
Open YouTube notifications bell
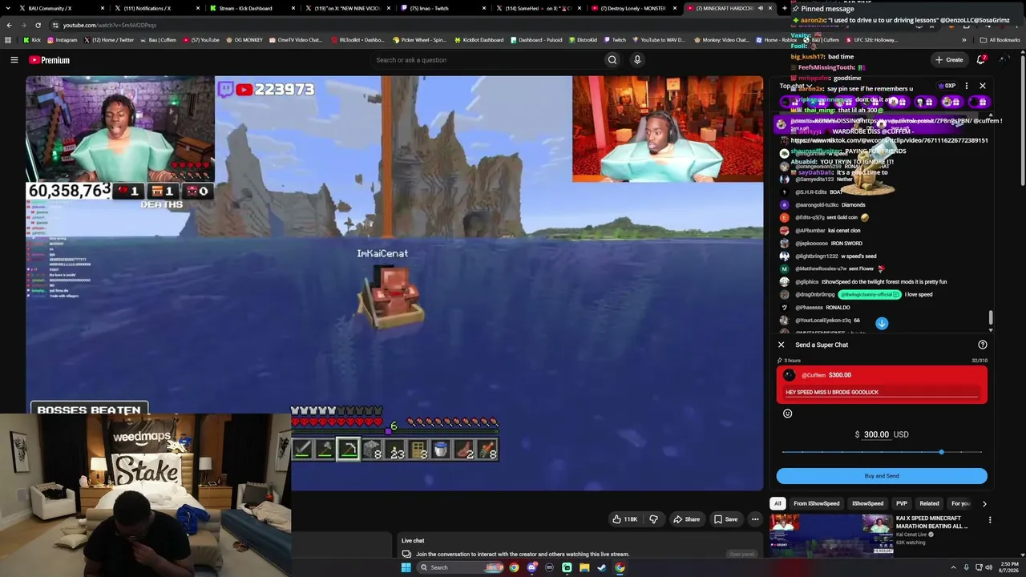tap(981, 59)
